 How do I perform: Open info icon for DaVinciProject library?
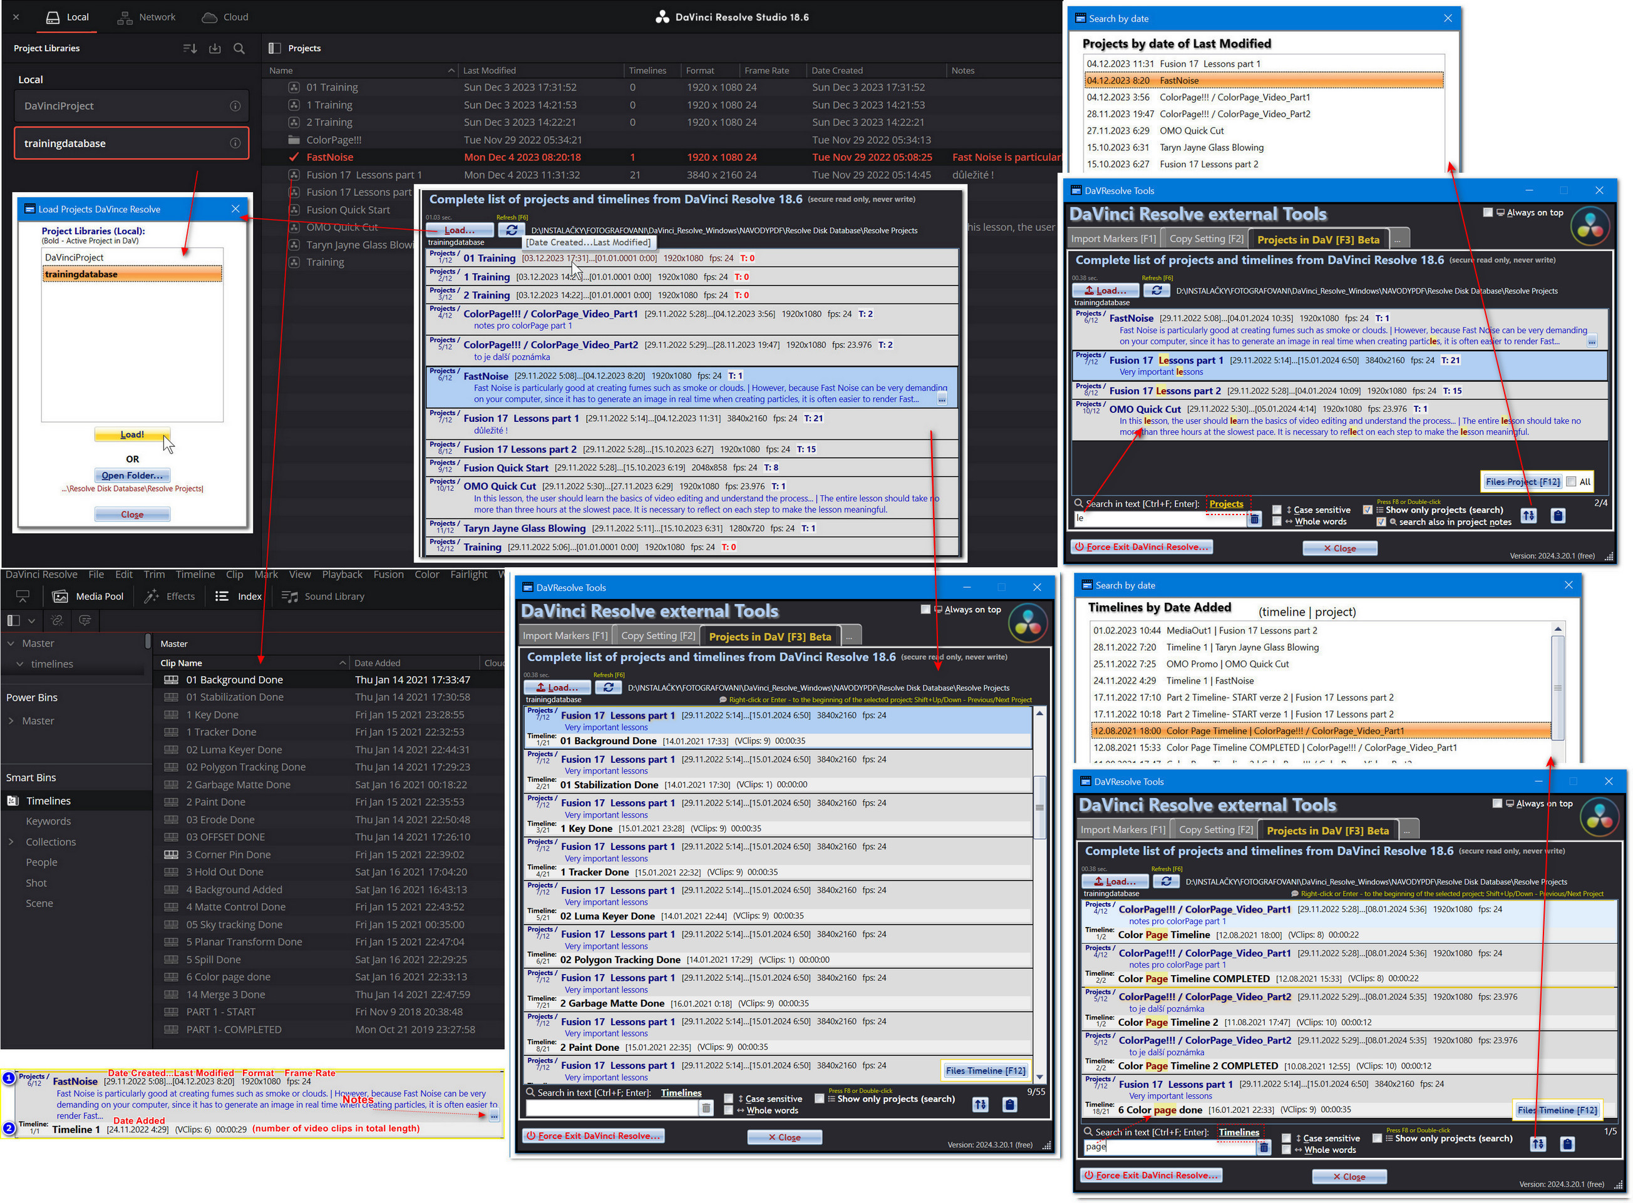(235, 106)
